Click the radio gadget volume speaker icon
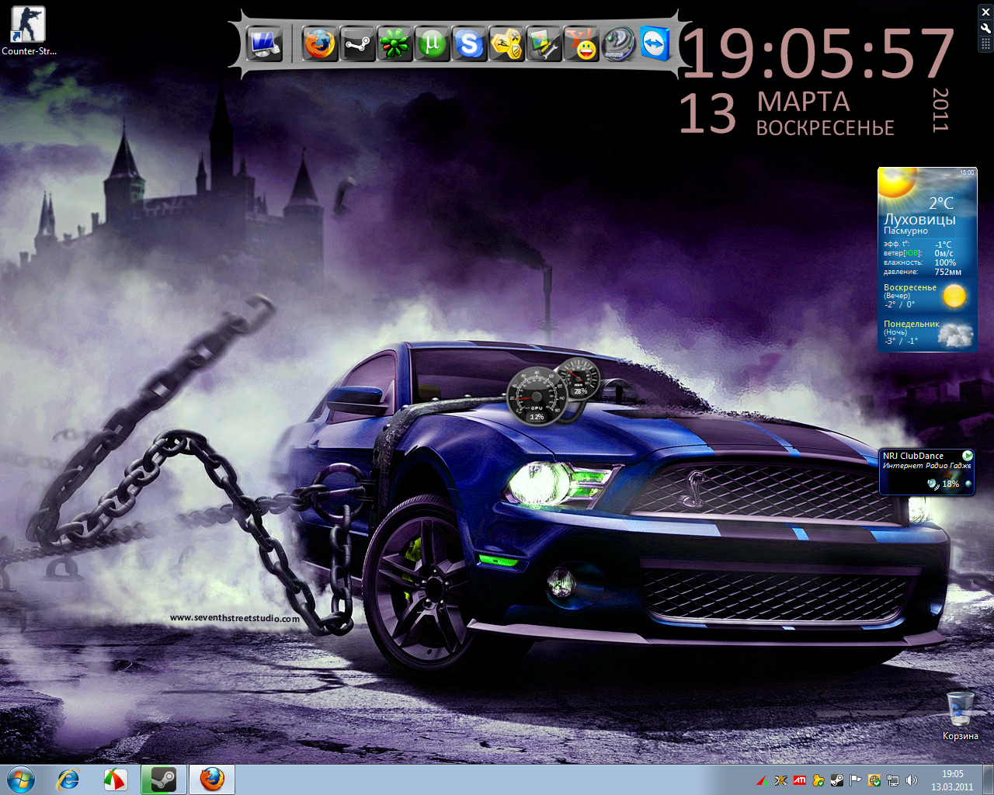 932,484
